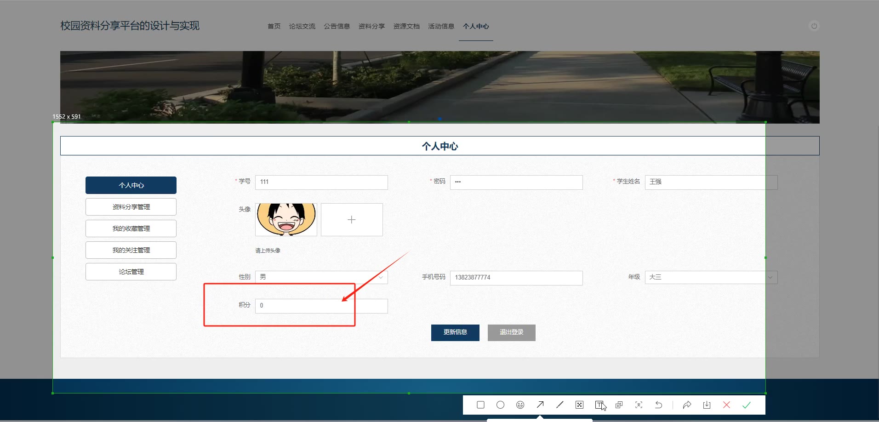Viewport: 879px width, 422px height.
Task: Click the site title 校园资料分享平台的设计与实现
Action: click(130, 26)
